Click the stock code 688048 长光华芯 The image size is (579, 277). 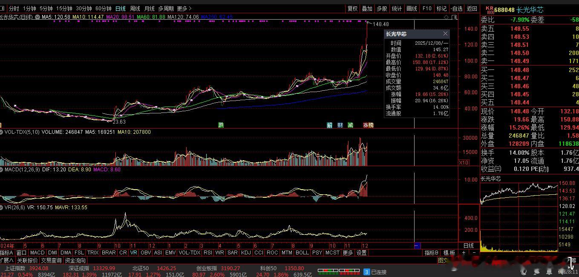[x=519, y=9]
